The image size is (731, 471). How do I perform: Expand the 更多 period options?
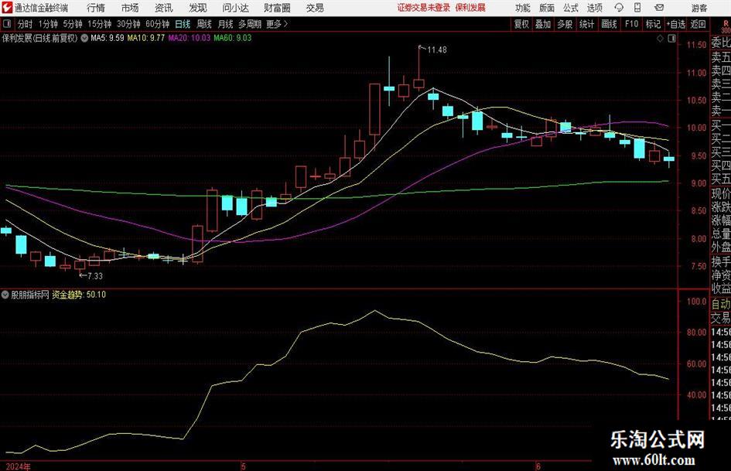click(277, 24)
